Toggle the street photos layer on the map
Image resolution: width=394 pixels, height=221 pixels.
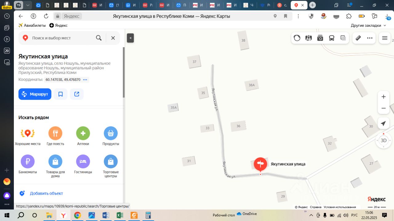[320, 38]
